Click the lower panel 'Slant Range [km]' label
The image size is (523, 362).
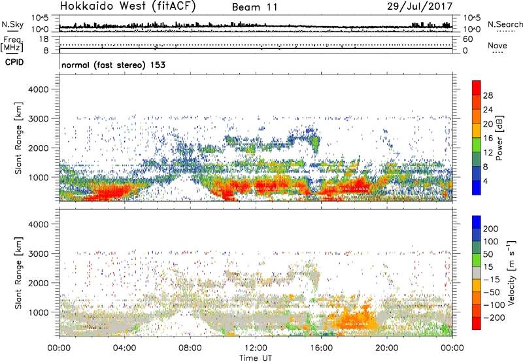coord(18,272)
